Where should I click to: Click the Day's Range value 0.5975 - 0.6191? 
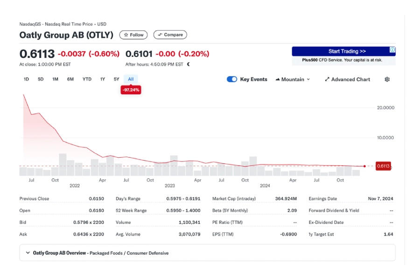coord(183,198)
